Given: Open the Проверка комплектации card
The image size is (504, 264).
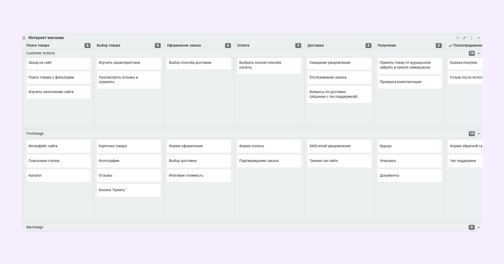Looking at the screenshot, I should (x=410, y=82).
